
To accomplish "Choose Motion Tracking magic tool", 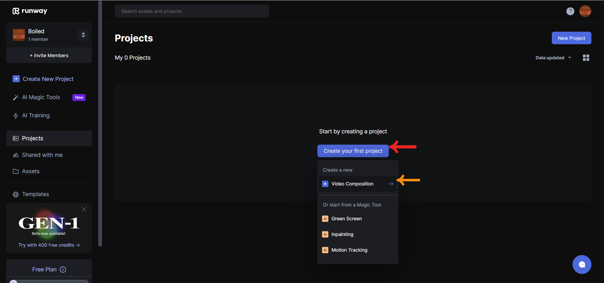I will [358, 250].
